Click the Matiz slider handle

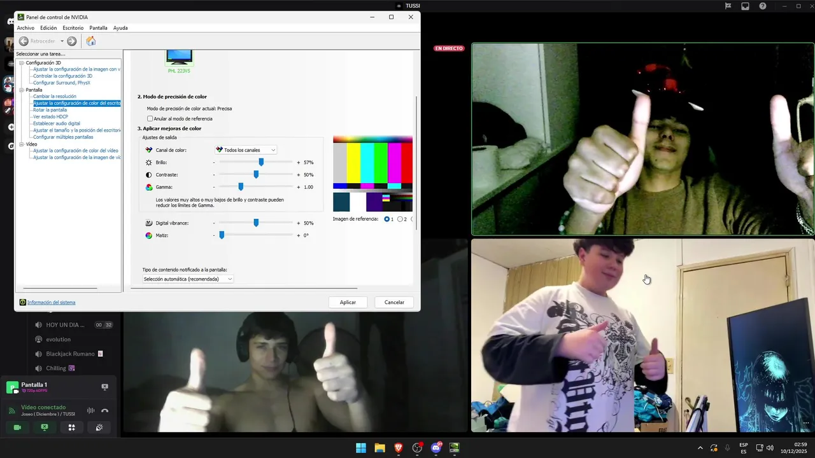click(222, 235)
